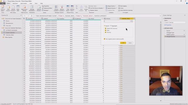The height and width of the screenshot is (105, 188).
Task: Open filter dropdown of Dummy column
Action: (x=118, y=19)
